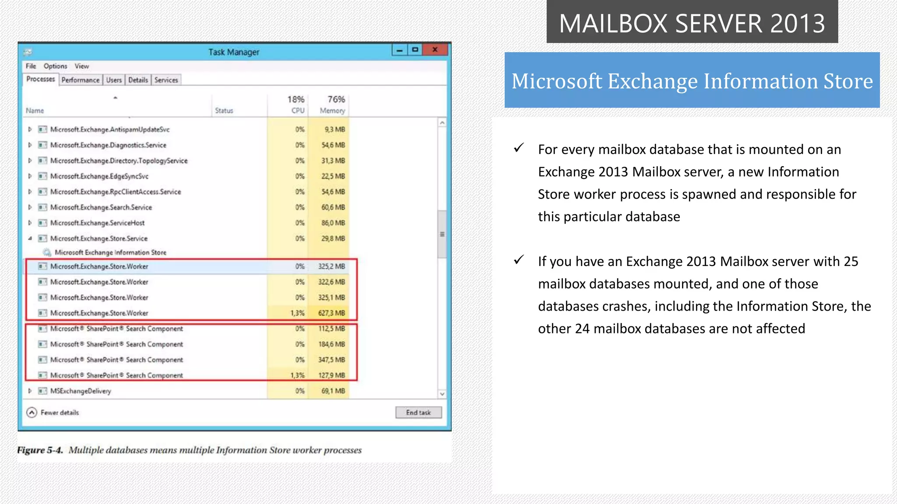The image size is (897, 504).
Task: Click the AntispamUpdateSvc process icon
Action: coord(42,129)
